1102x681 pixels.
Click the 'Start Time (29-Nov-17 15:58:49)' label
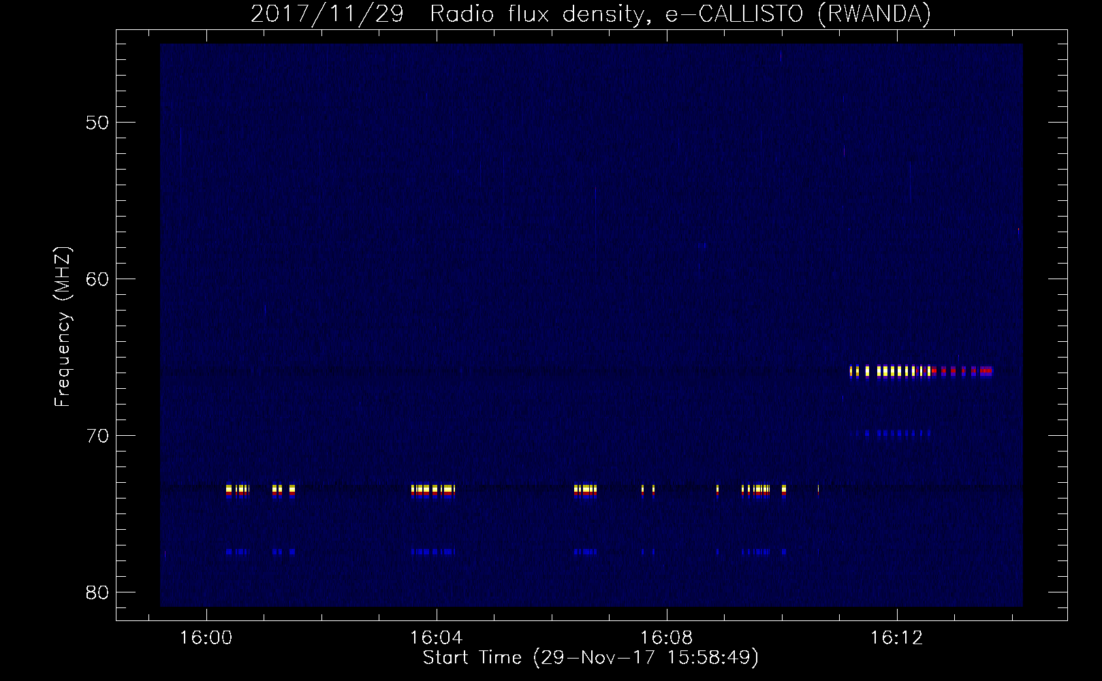click(x=591, y=658)
